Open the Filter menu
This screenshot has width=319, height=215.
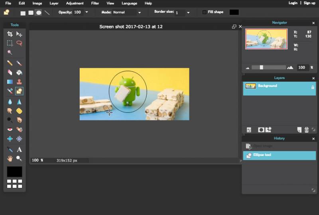95,3
